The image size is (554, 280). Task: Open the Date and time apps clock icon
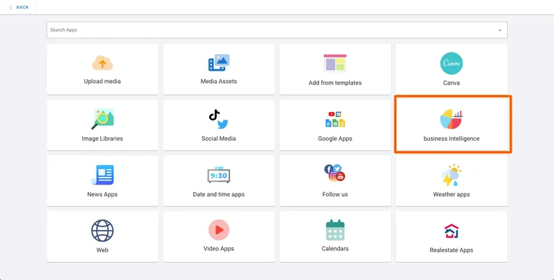point(219,175)
